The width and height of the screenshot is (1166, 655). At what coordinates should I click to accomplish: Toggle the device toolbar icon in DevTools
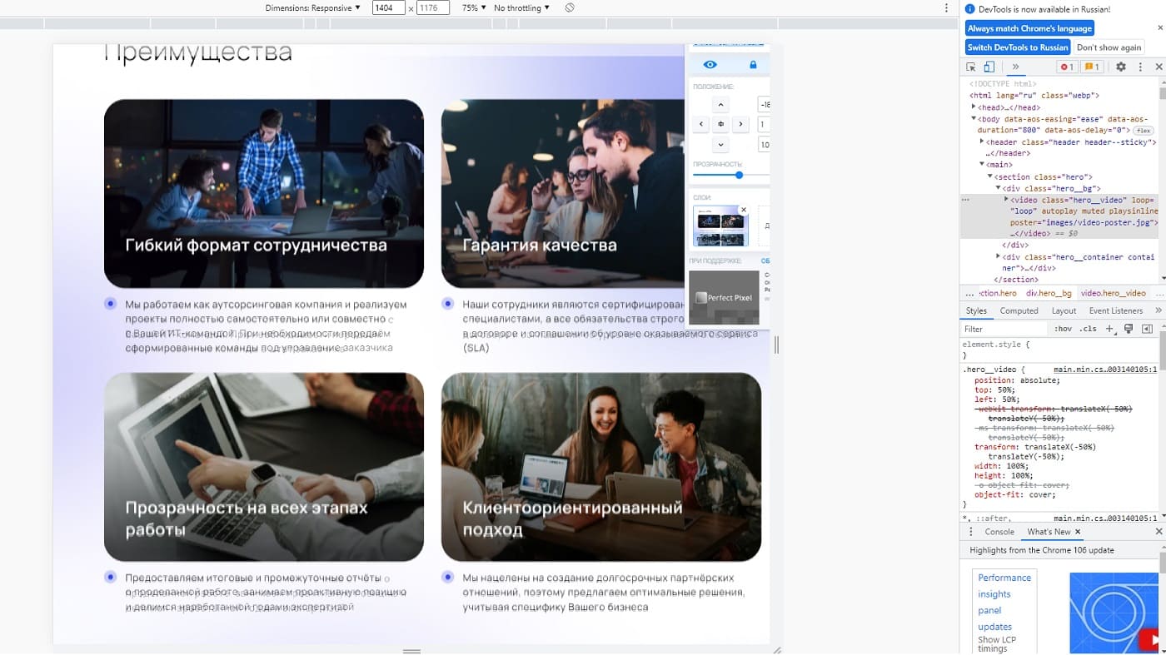(989, 67)
